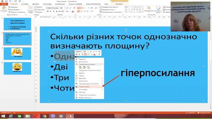Click the second paste option icon in the context menu
The image size is (212, 119).
pos(84,67)
